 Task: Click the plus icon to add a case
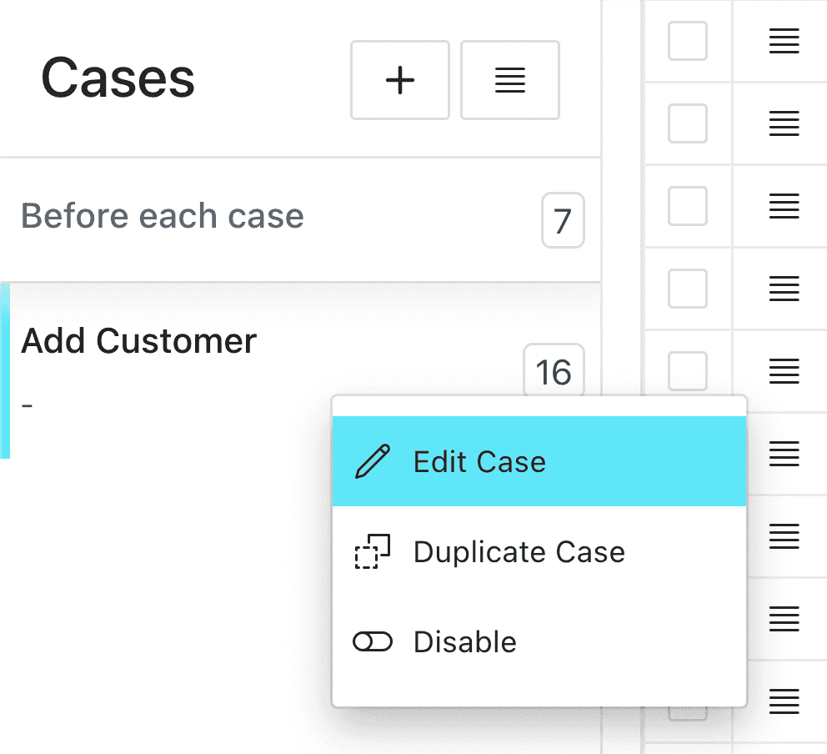pyautogui.click(x=400, y=80)
